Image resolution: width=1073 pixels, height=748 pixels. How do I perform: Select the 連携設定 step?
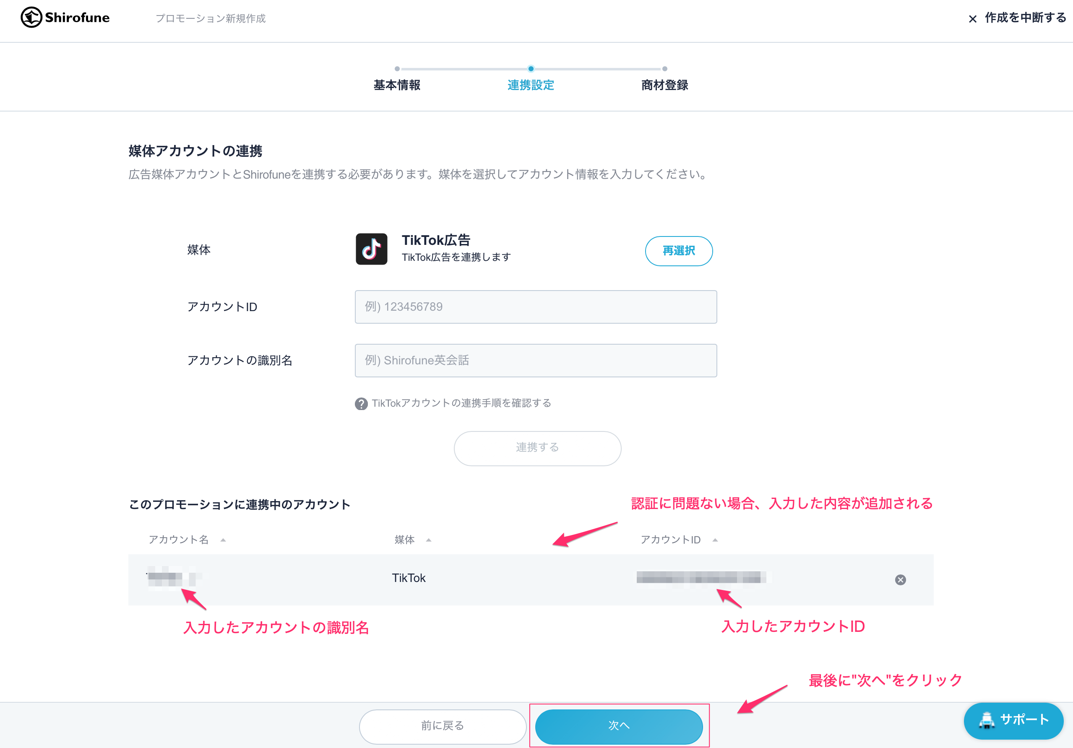(x=531, y=85)
